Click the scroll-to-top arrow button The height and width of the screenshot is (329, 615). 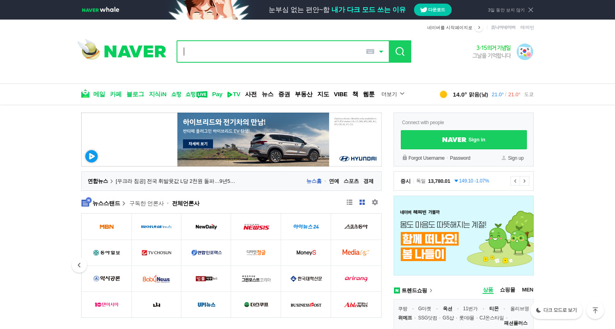click(x=595, y=310)
